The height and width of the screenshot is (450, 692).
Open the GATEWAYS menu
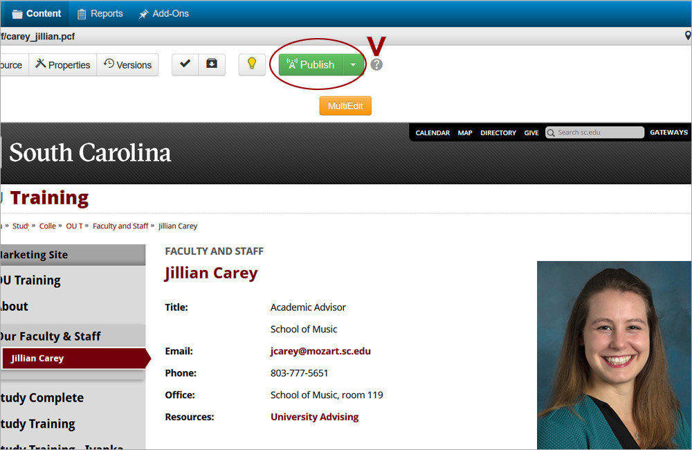668,132
